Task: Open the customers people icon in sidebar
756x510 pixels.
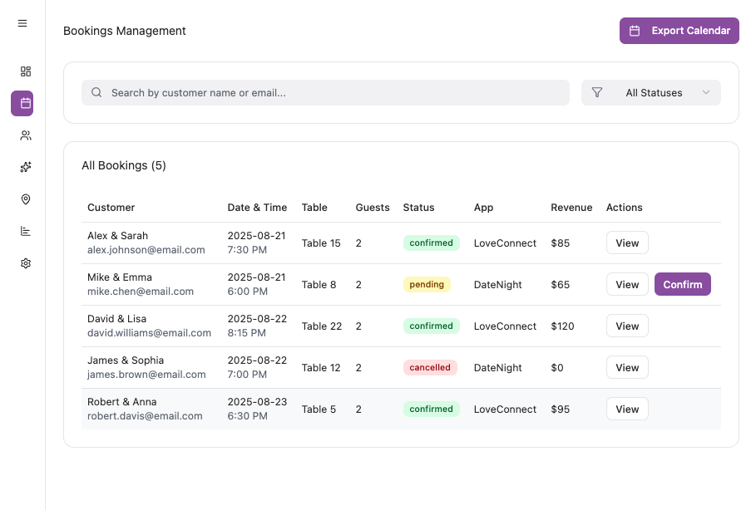Action: pyautogui.click(x=26, y=135)
